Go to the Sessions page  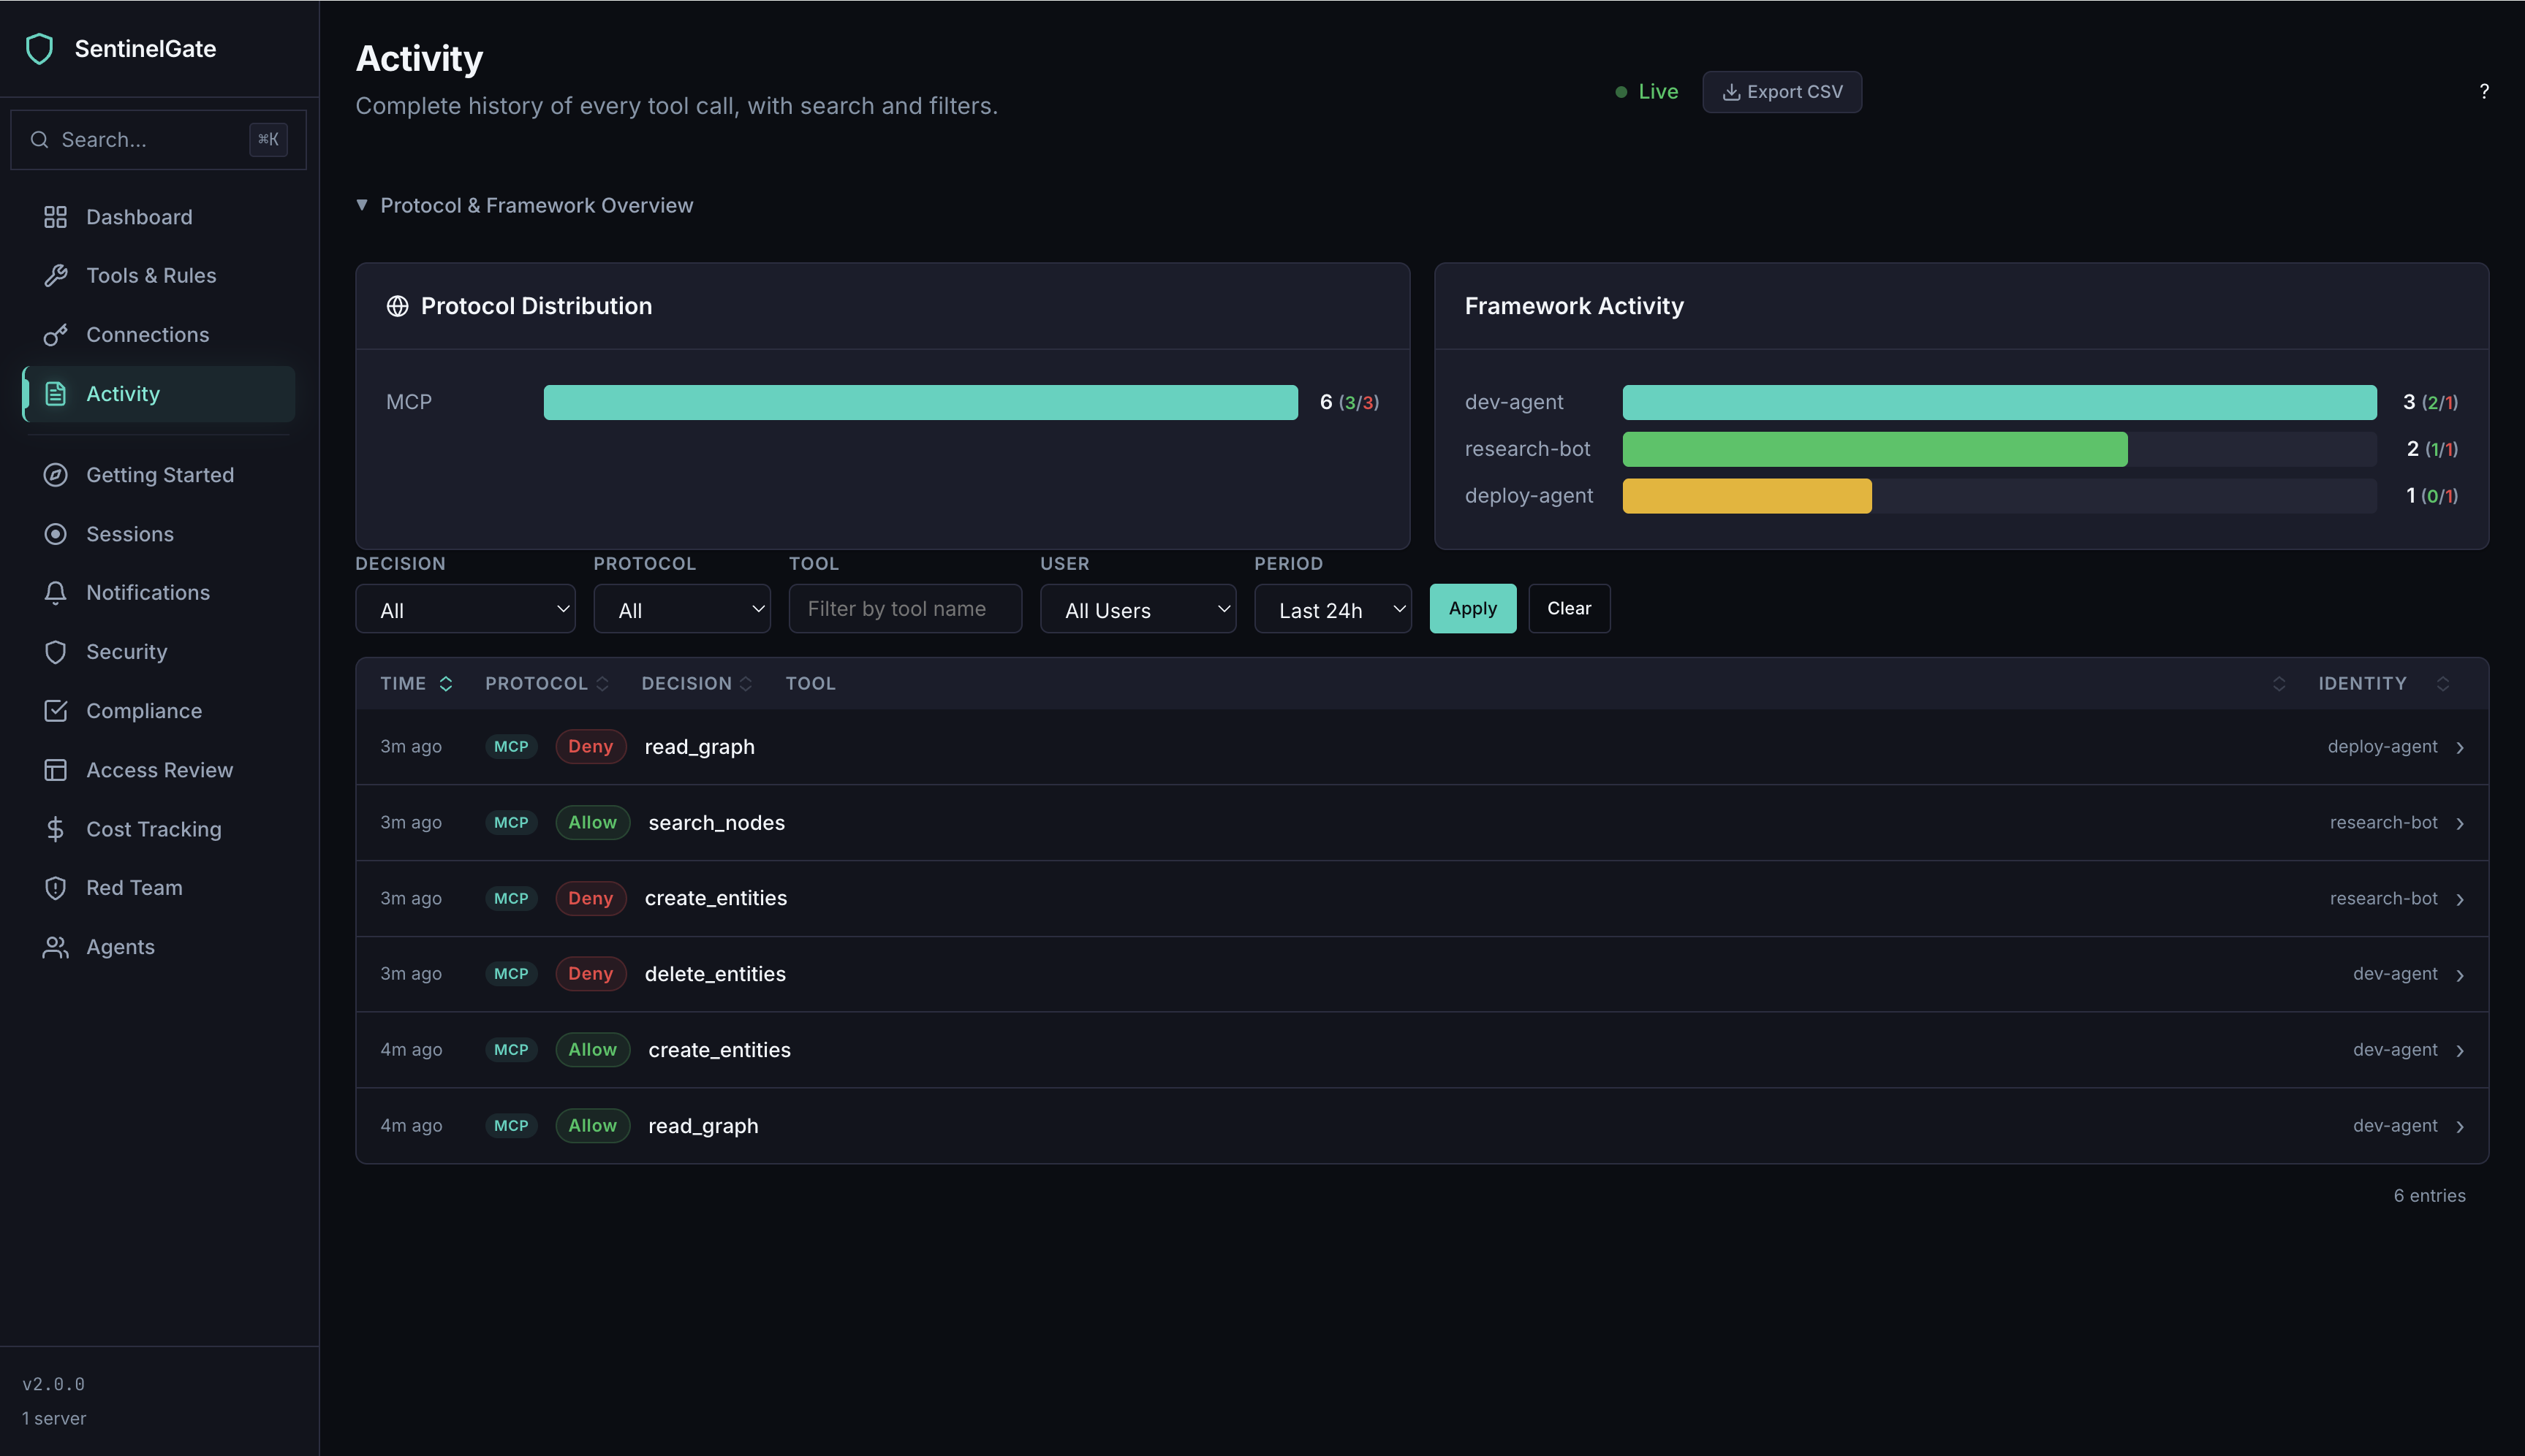coord(129,534)
